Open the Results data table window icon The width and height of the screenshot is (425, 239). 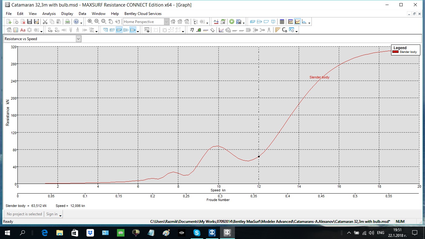(282, 22)
